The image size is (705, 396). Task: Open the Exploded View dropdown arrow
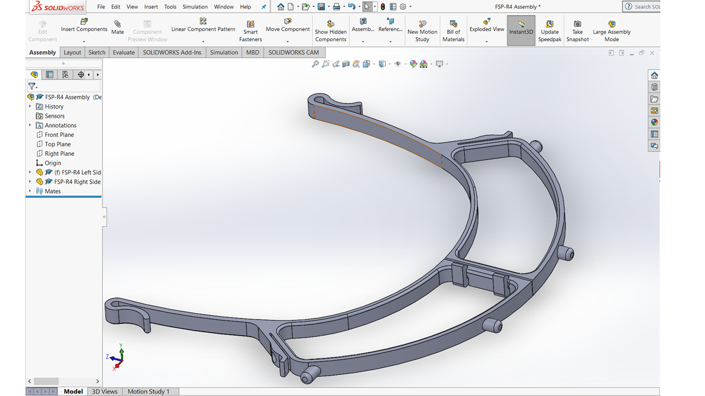pos(487,42)
